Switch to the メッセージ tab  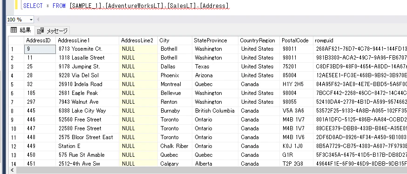coord(53,31)
